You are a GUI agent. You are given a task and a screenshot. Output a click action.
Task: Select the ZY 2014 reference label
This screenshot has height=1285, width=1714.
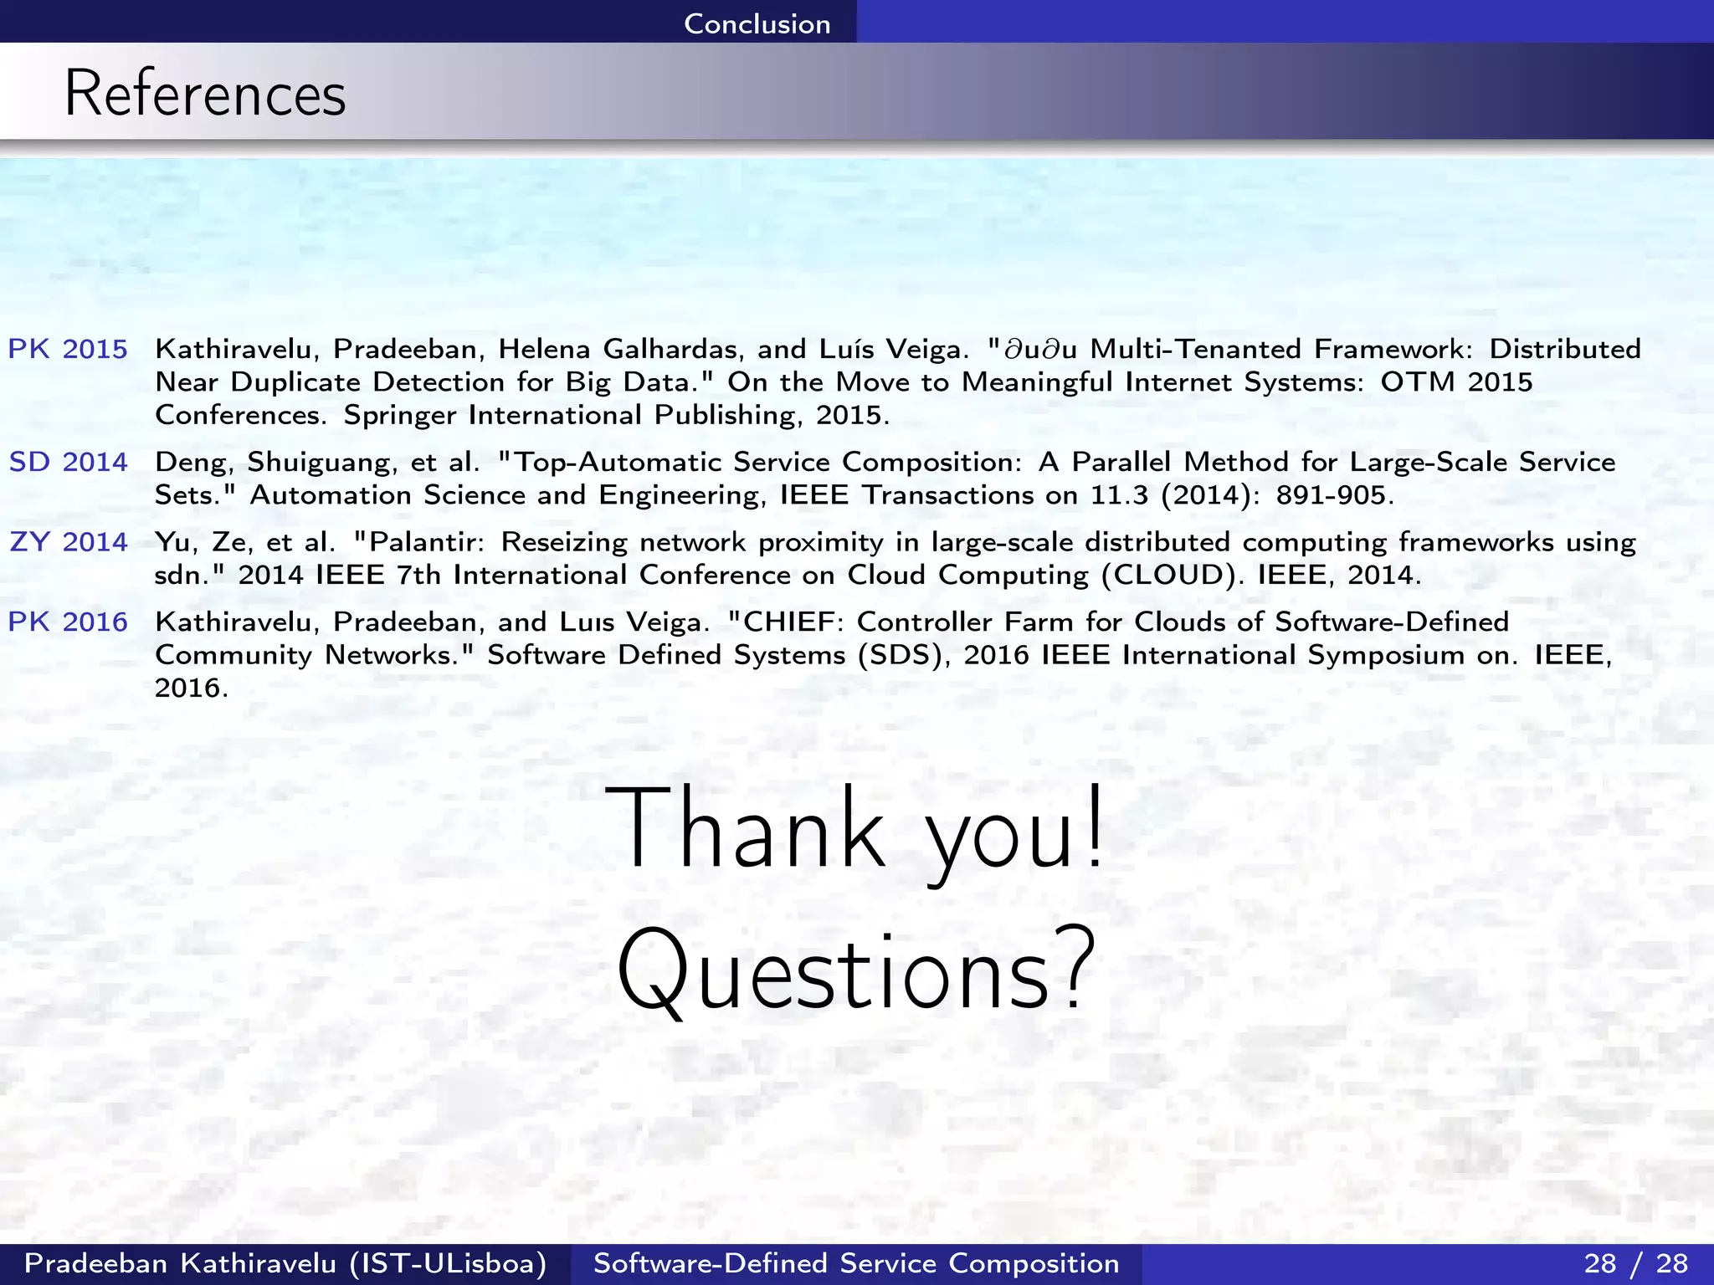[x=69, y=542]
